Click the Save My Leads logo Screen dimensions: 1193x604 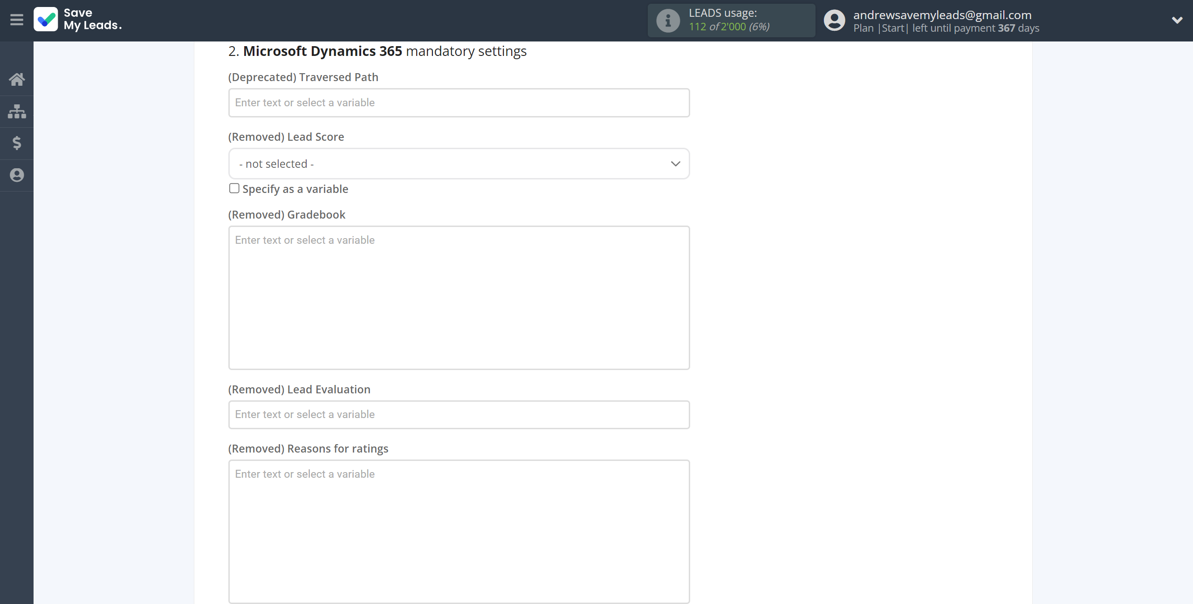(x=78, y=20)
